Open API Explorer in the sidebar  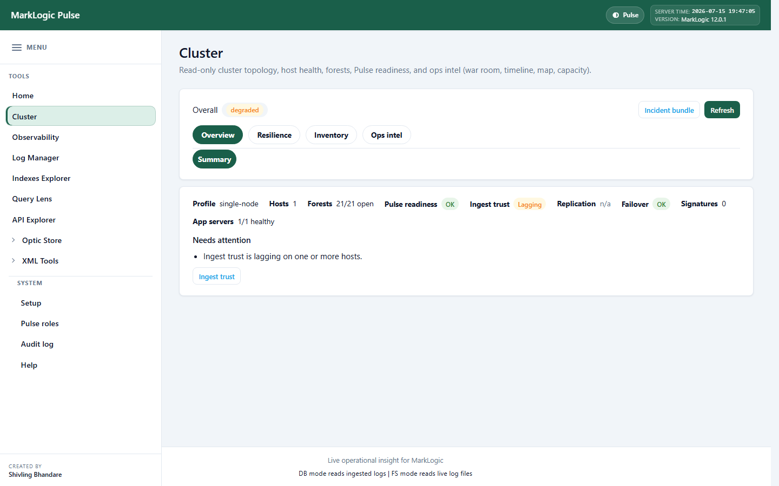[81, 220]
